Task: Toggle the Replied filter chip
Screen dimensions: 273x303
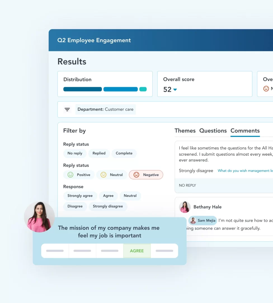Action: [x=99, y=153]
